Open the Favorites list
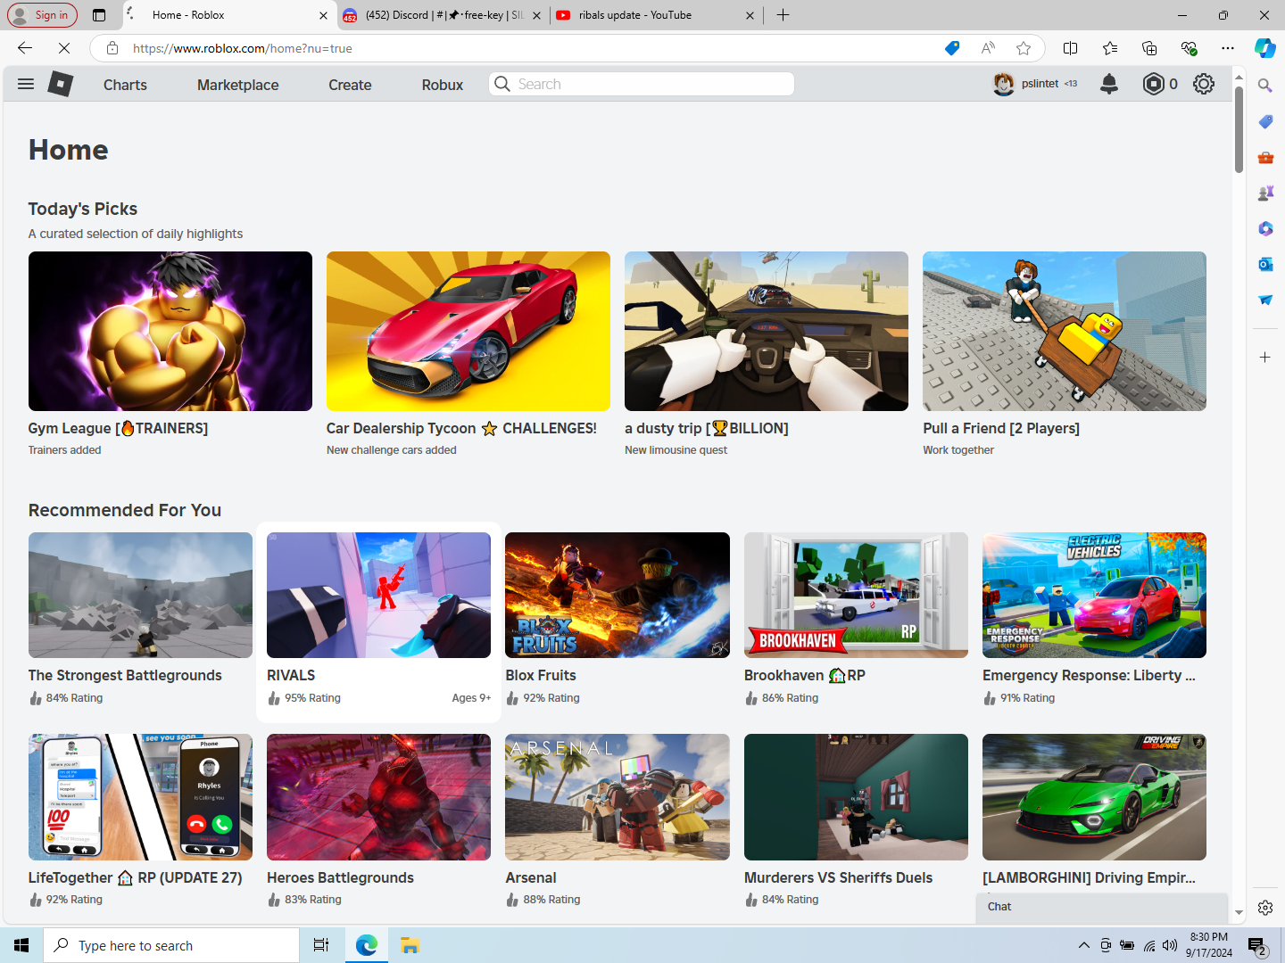Viewport: 1285px width, 963px height. coord(1110,48)
